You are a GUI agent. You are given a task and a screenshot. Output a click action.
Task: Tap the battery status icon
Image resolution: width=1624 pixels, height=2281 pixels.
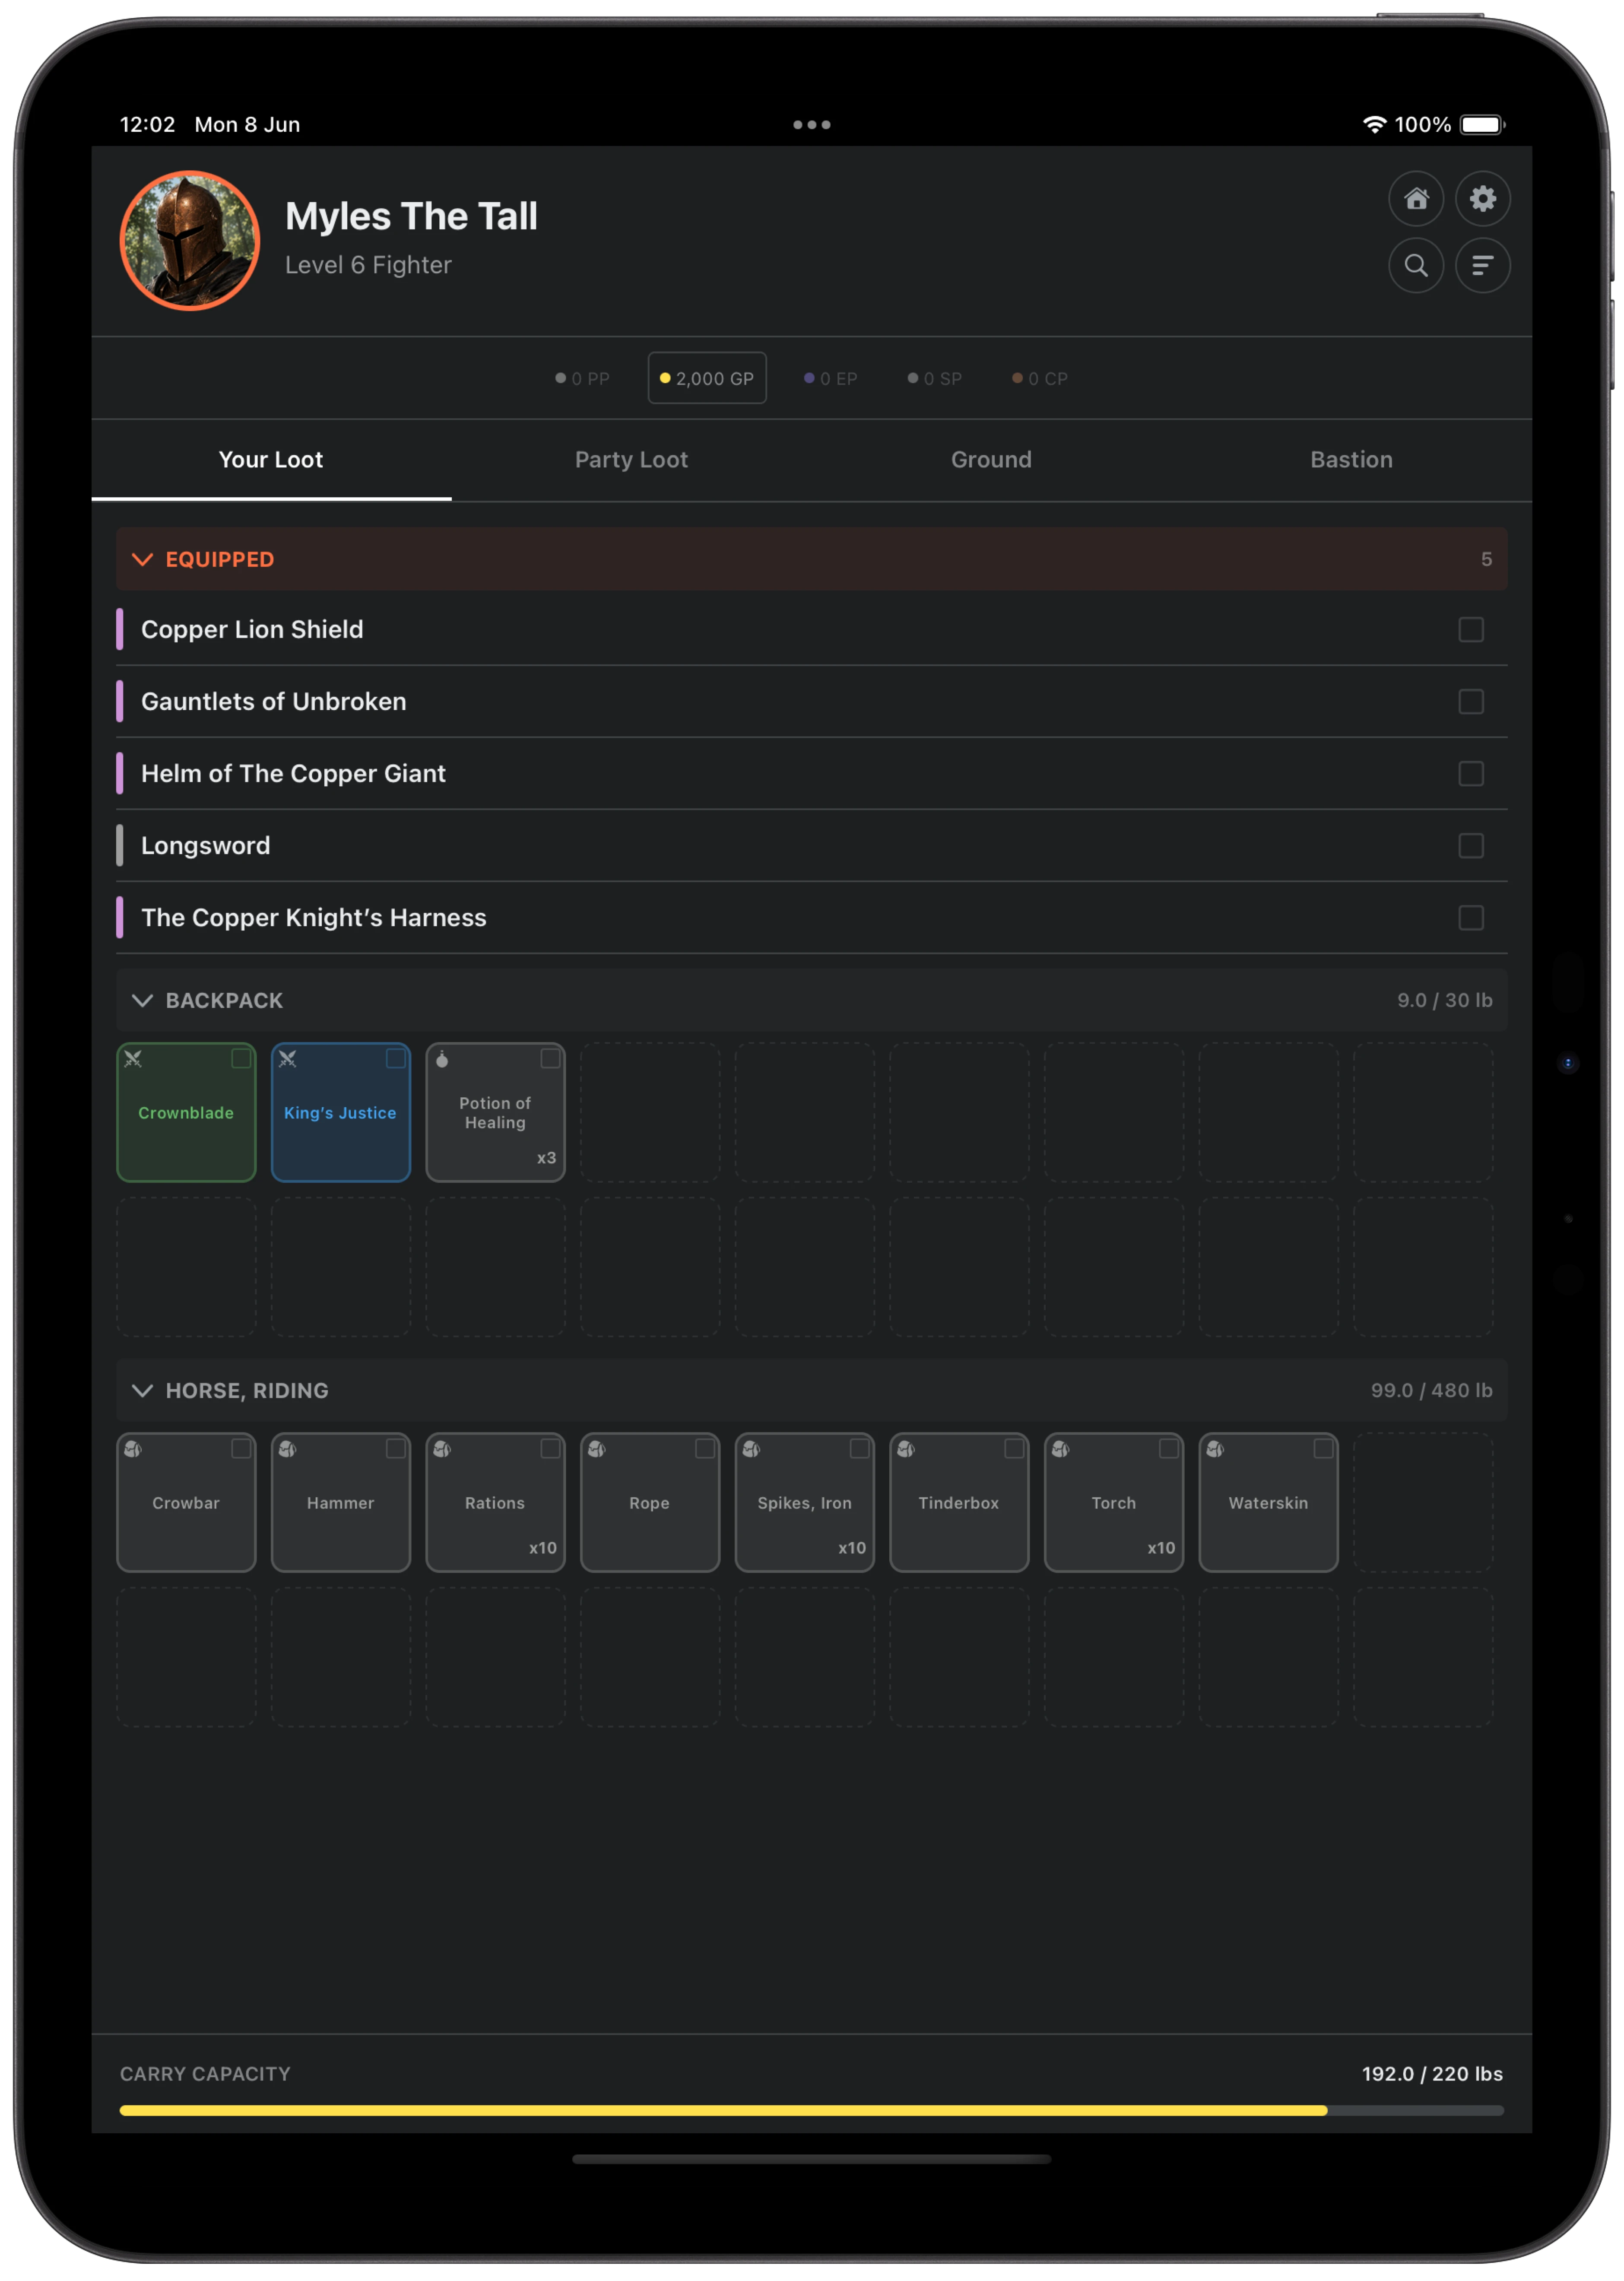(x=1482, y=125)
